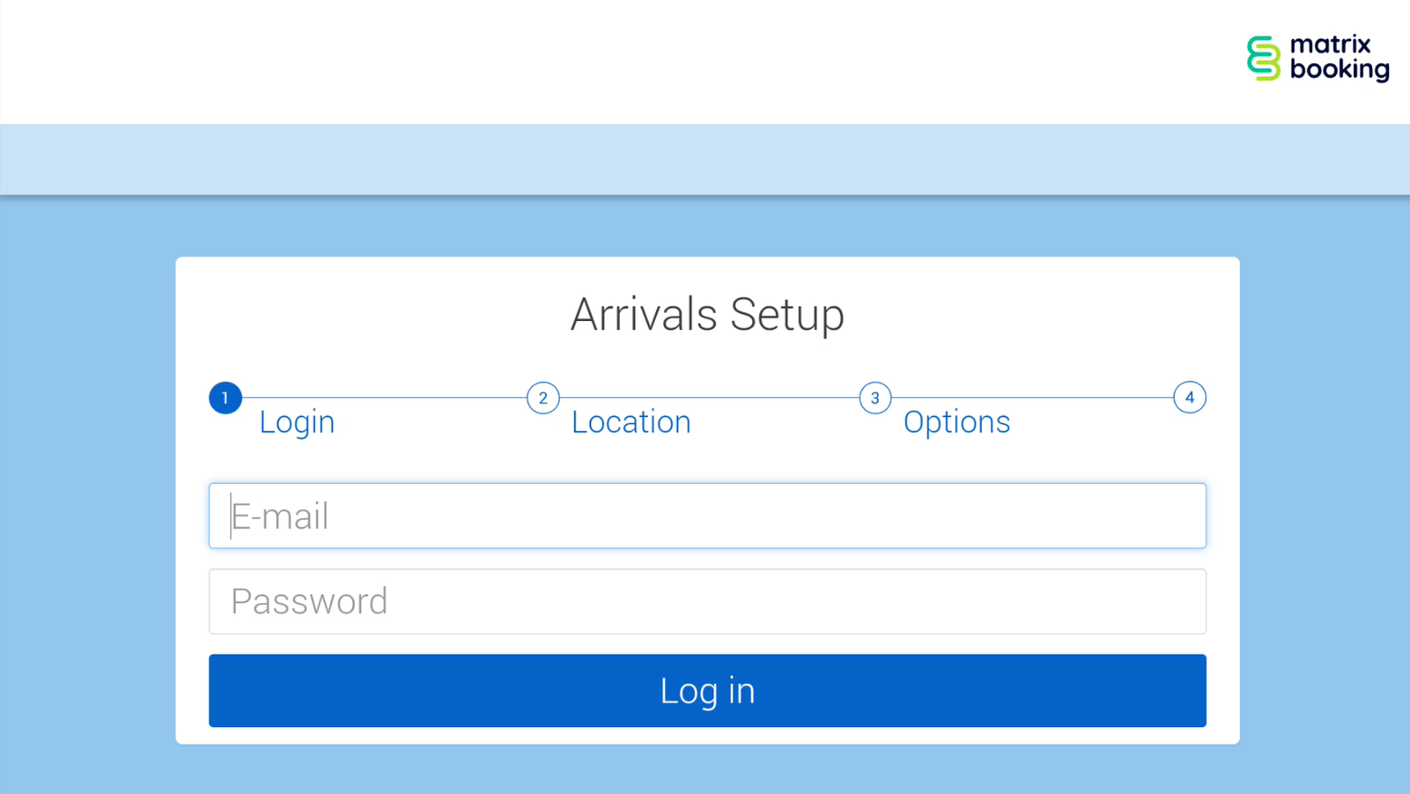Open the Login step label

tap(297, 422)
